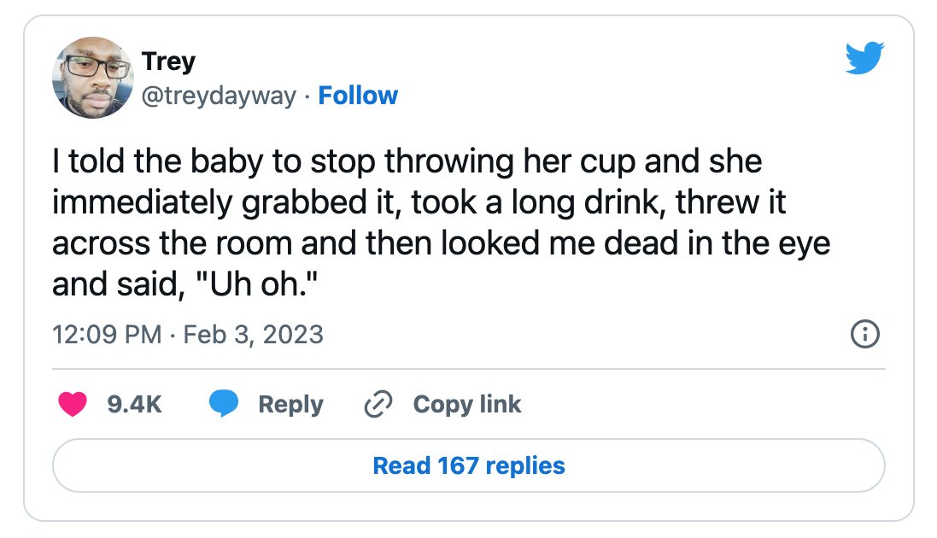Click the 9.4K likes count

coord(134,404)
